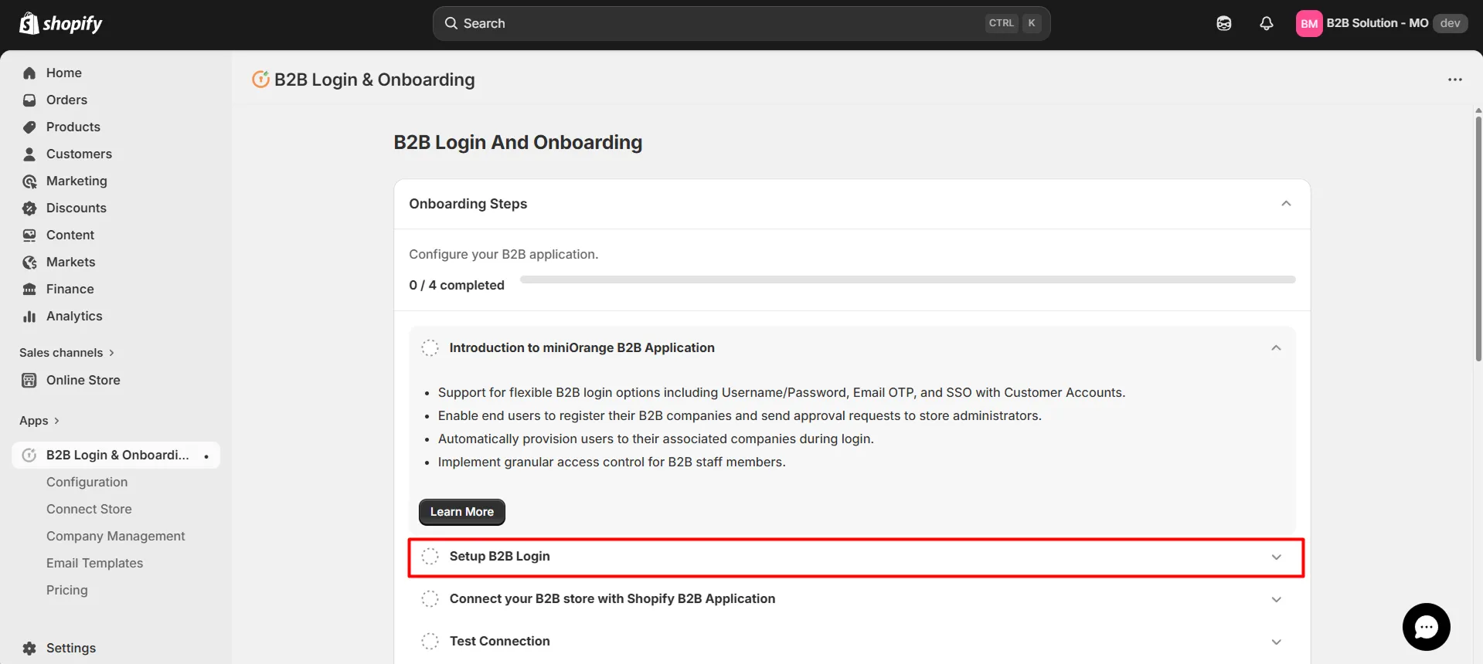Image resolution: width=1483 pixels, height=664 pixels.
Task: Click the page vertical scrollbar
Action: [x=1478, y=239]
